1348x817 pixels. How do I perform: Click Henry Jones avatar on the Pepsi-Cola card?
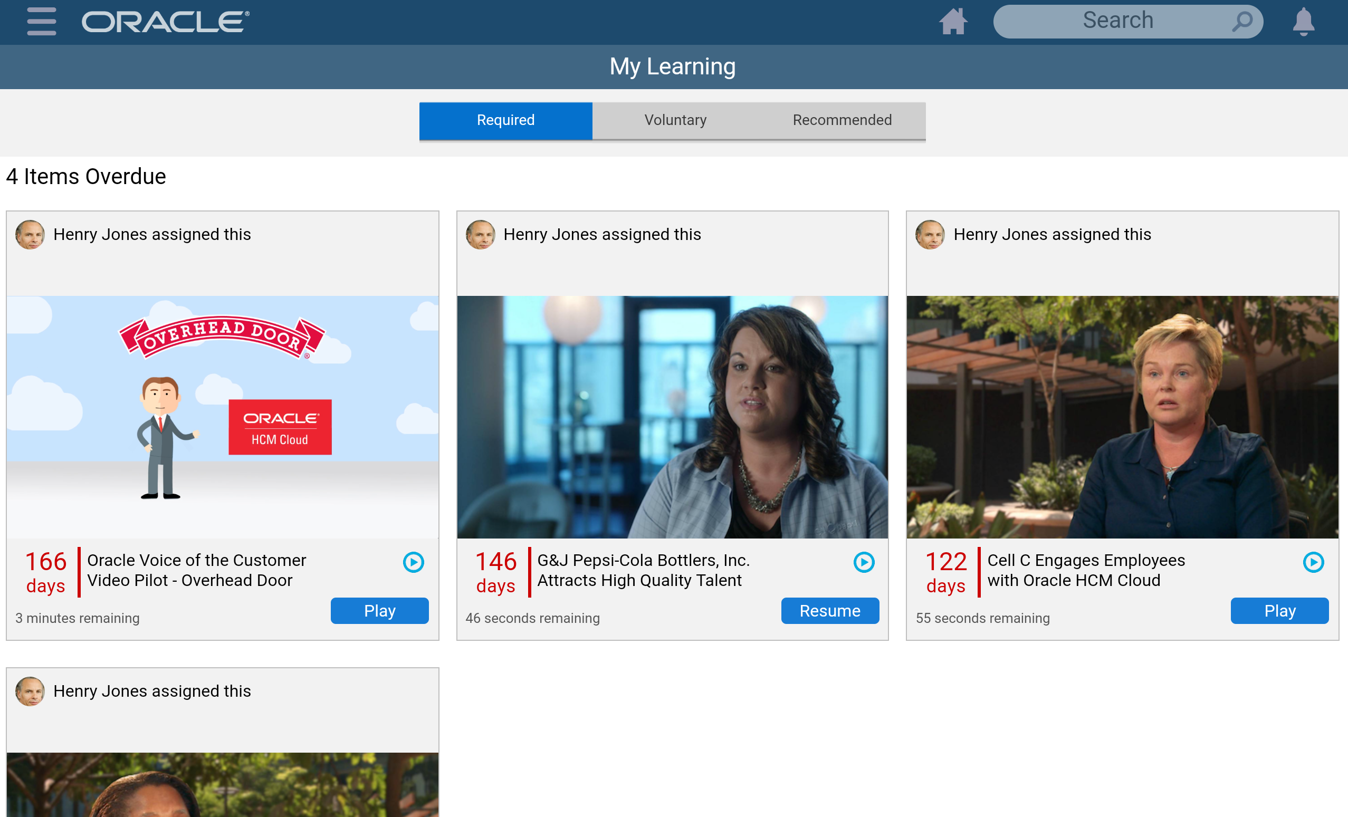[480, 235]
